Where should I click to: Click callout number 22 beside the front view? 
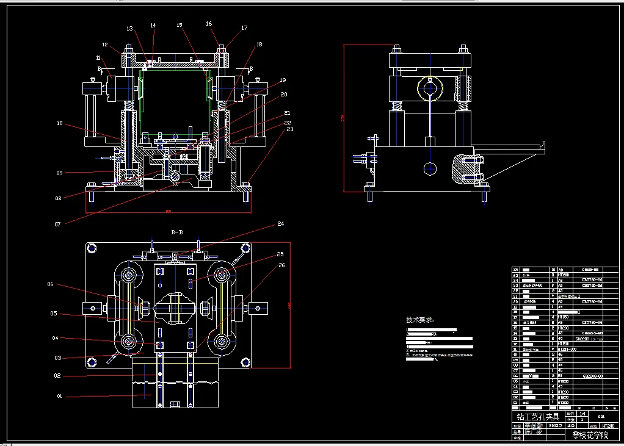288,123
